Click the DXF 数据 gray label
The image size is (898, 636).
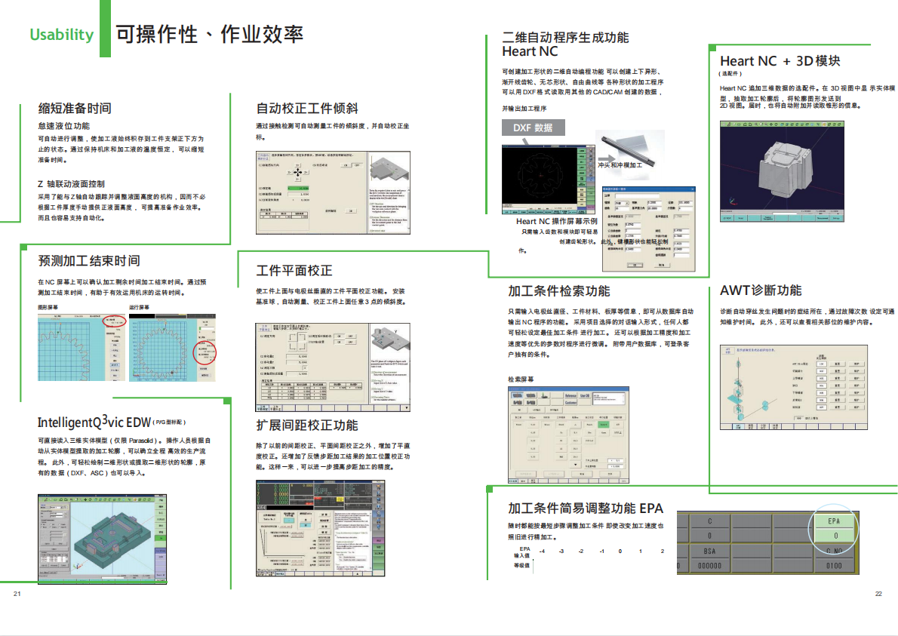tap(533, 128)
